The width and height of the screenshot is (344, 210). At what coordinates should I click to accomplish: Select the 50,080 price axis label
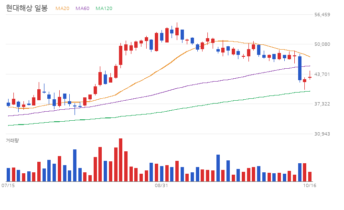322,44
